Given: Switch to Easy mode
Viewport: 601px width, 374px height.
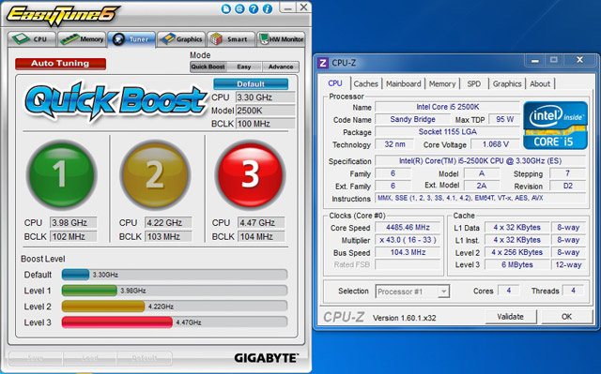Looking at the screenshot, I should (244, 67).
